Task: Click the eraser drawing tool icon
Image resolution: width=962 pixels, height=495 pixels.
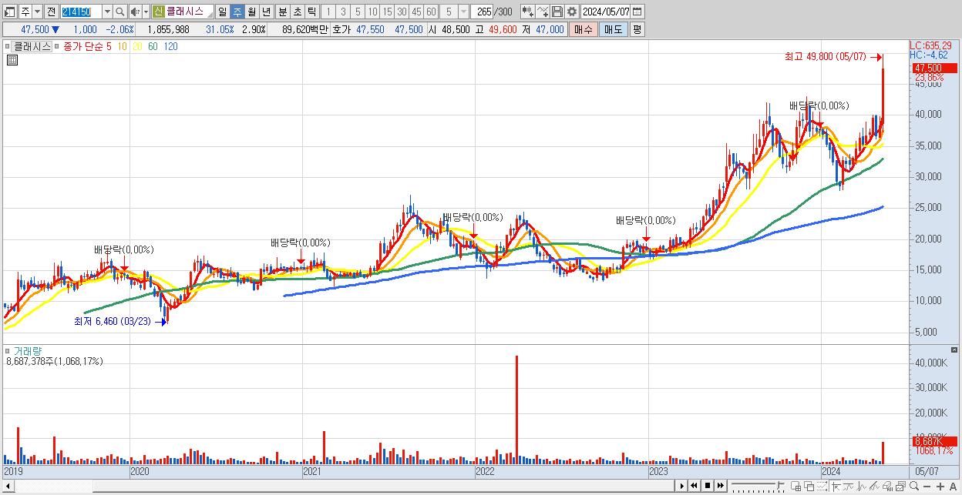Action: point(874,487)
